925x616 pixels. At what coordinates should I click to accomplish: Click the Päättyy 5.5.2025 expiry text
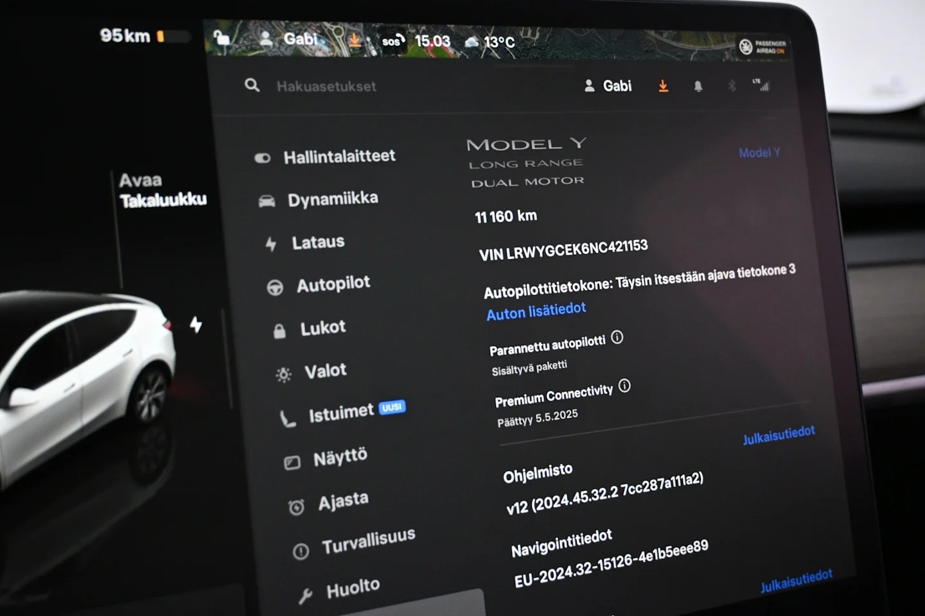pyautogui.click(x=538, y=418)
